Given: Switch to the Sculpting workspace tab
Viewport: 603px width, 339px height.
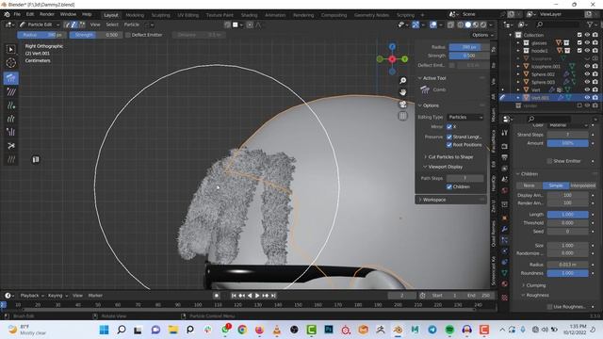Looking at the screenshot, I should (x=160, y=15).
